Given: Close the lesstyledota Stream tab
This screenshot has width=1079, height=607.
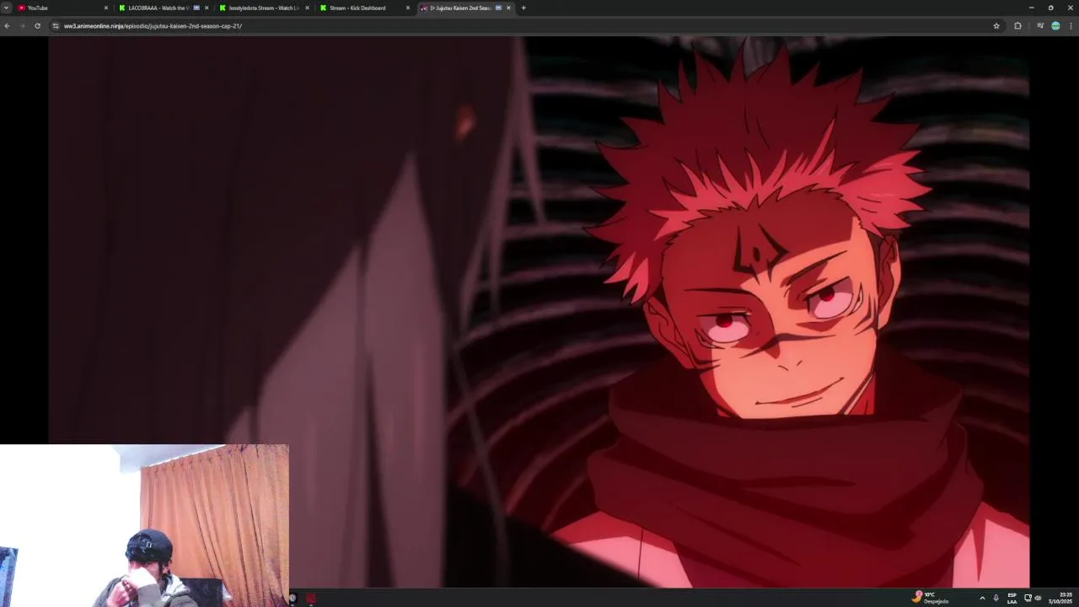Looking at the screenshot, I should 307,8.
